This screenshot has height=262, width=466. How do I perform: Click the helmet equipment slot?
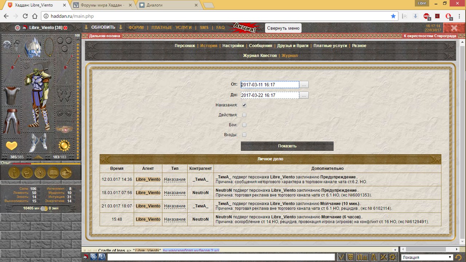(x=32, y=47)
